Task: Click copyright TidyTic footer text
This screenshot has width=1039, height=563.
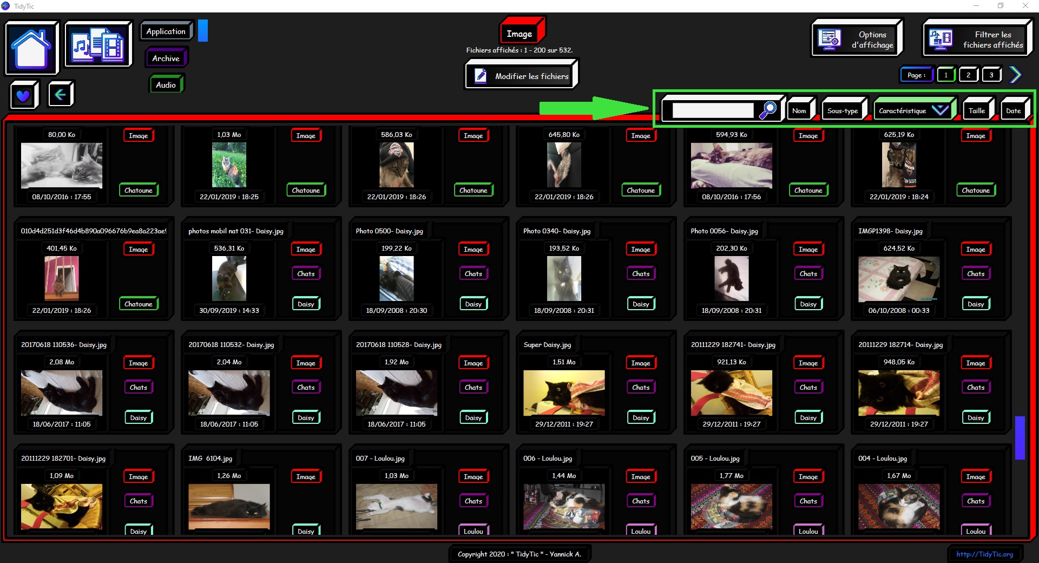Action: pyautogui.click(x=519, y=554)
